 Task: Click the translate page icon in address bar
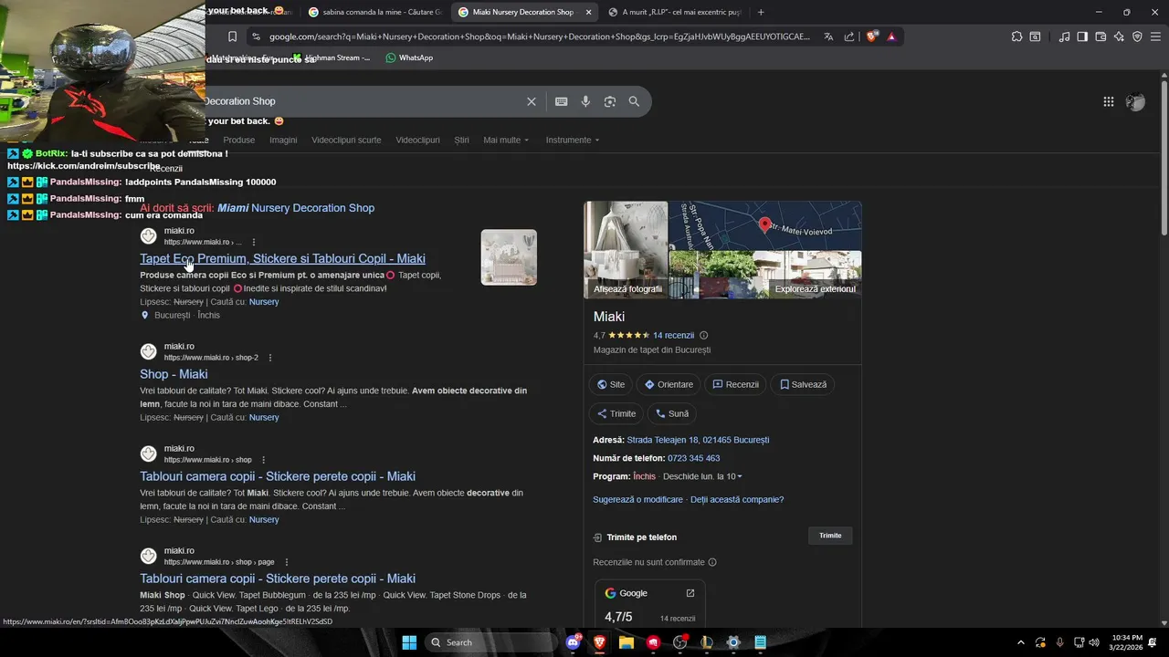click(x=828, y=36)
